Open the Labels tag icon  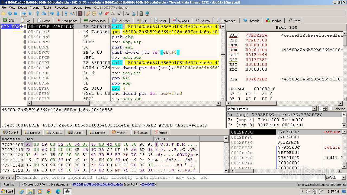coord(101,13)
